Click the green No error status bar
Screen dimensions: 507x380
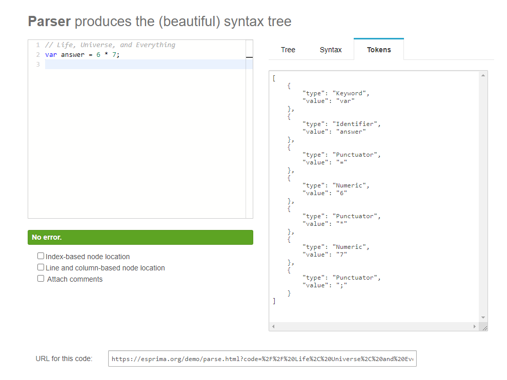[140, 237]
